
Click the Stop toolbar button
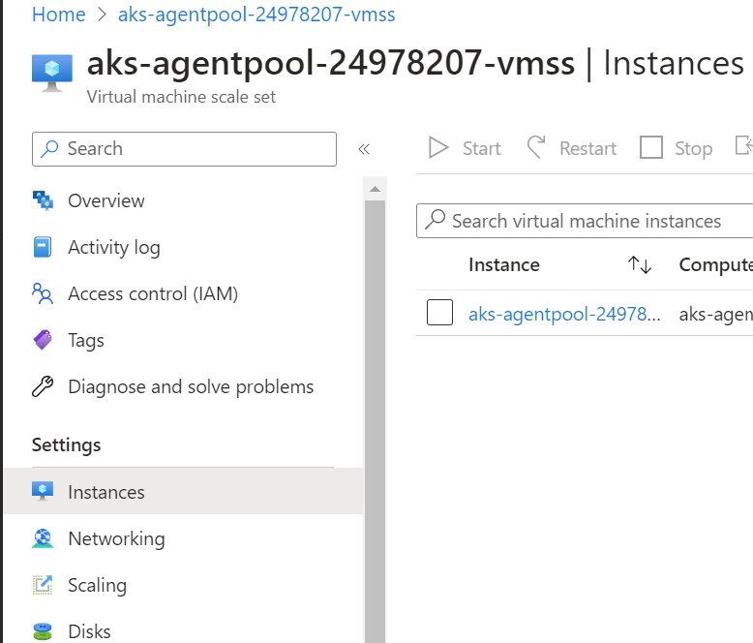677,148
